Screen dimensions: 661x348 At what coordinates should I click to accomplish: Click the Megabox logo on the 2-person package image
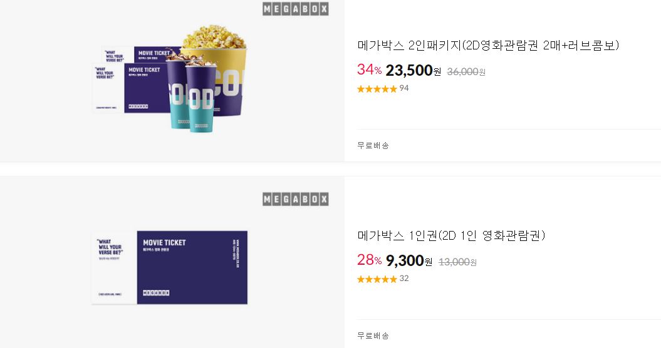(295, 9)
